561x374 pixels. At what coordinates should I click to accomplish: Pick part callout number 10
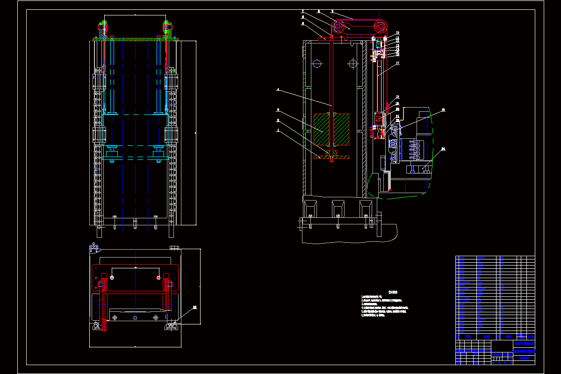[397, 33]
